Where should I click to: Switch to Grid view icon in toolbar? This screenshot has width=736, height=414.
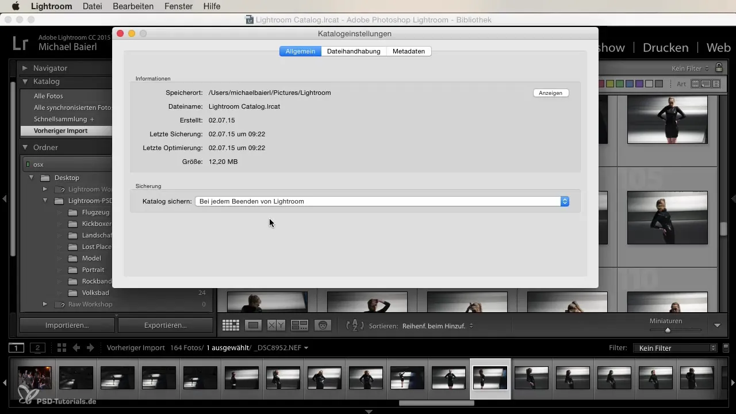pos(231,325)
